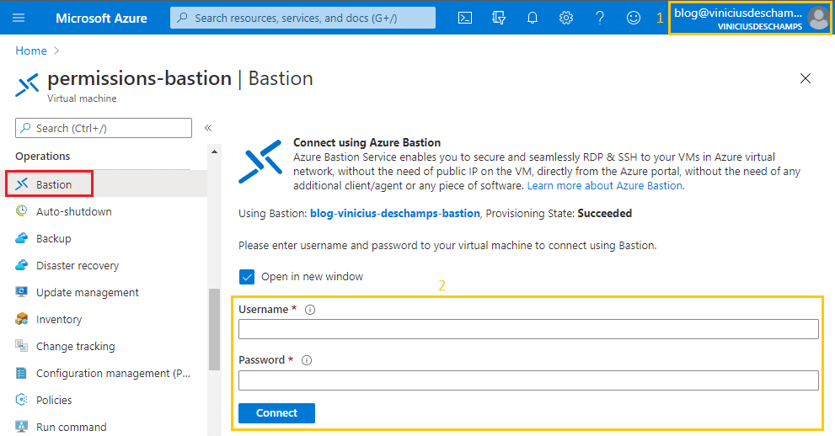Viewport: 835px width, 436px height.
Task: Click the Update management icon
Action: [21, 292]
